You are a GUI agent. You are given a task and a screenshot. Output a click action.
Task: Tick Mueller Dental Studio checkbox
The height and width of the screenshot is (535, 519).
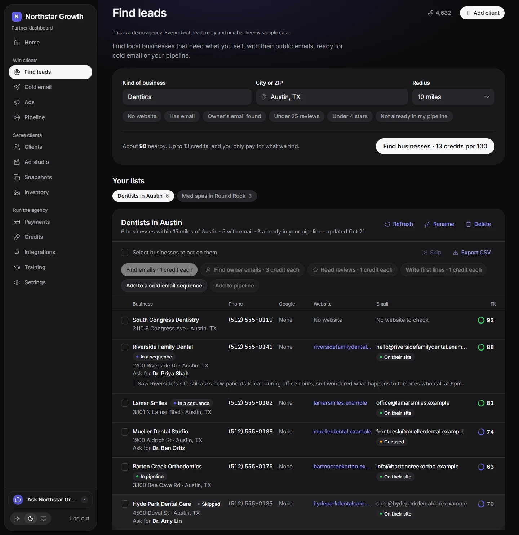pyautogui.click(x=125, y=432)
